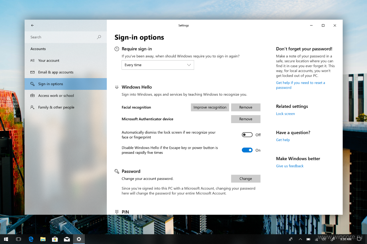Open Family & other people page
The height and width of the screenshot is (244, 367).
tap(66, 107)
